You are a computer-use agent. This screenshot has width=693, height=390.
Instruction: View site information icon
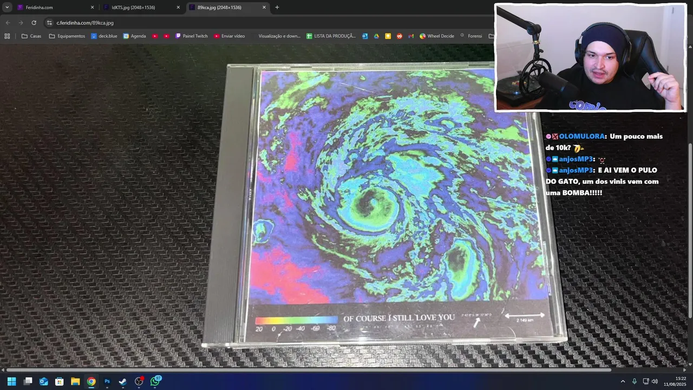[49, 23]
